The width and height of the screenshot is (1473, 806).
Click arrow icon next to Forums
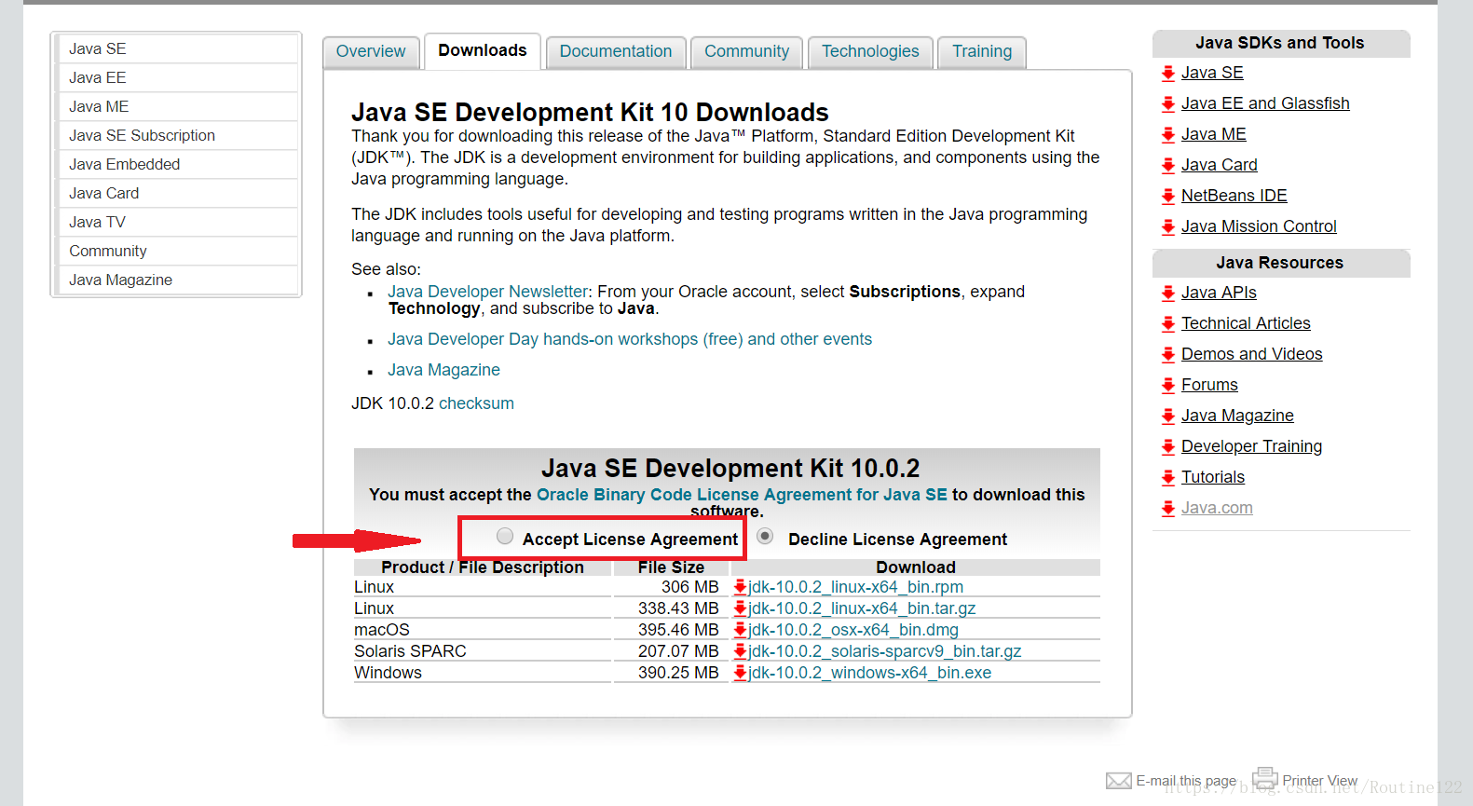[1168, 385]
